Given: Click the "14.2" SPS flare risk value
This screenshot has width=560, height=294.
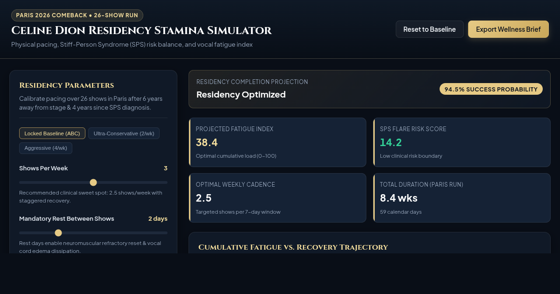Looking at the screenshot, I should [391, 142].
